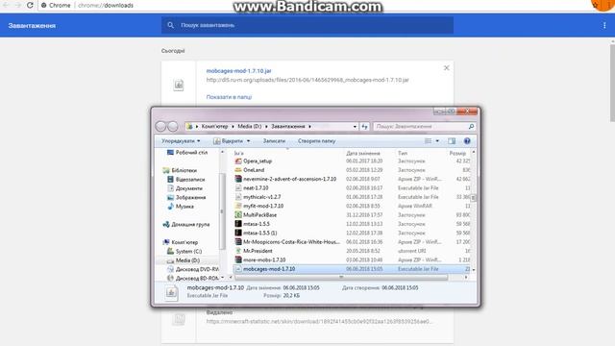Sort by 'Ім'я' column header
The width and height of the screenshot is (615, 346).
point(239,153)
